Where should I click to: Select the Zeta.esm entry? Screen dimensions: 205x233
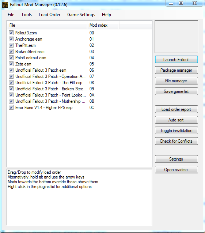pos(23,64)
